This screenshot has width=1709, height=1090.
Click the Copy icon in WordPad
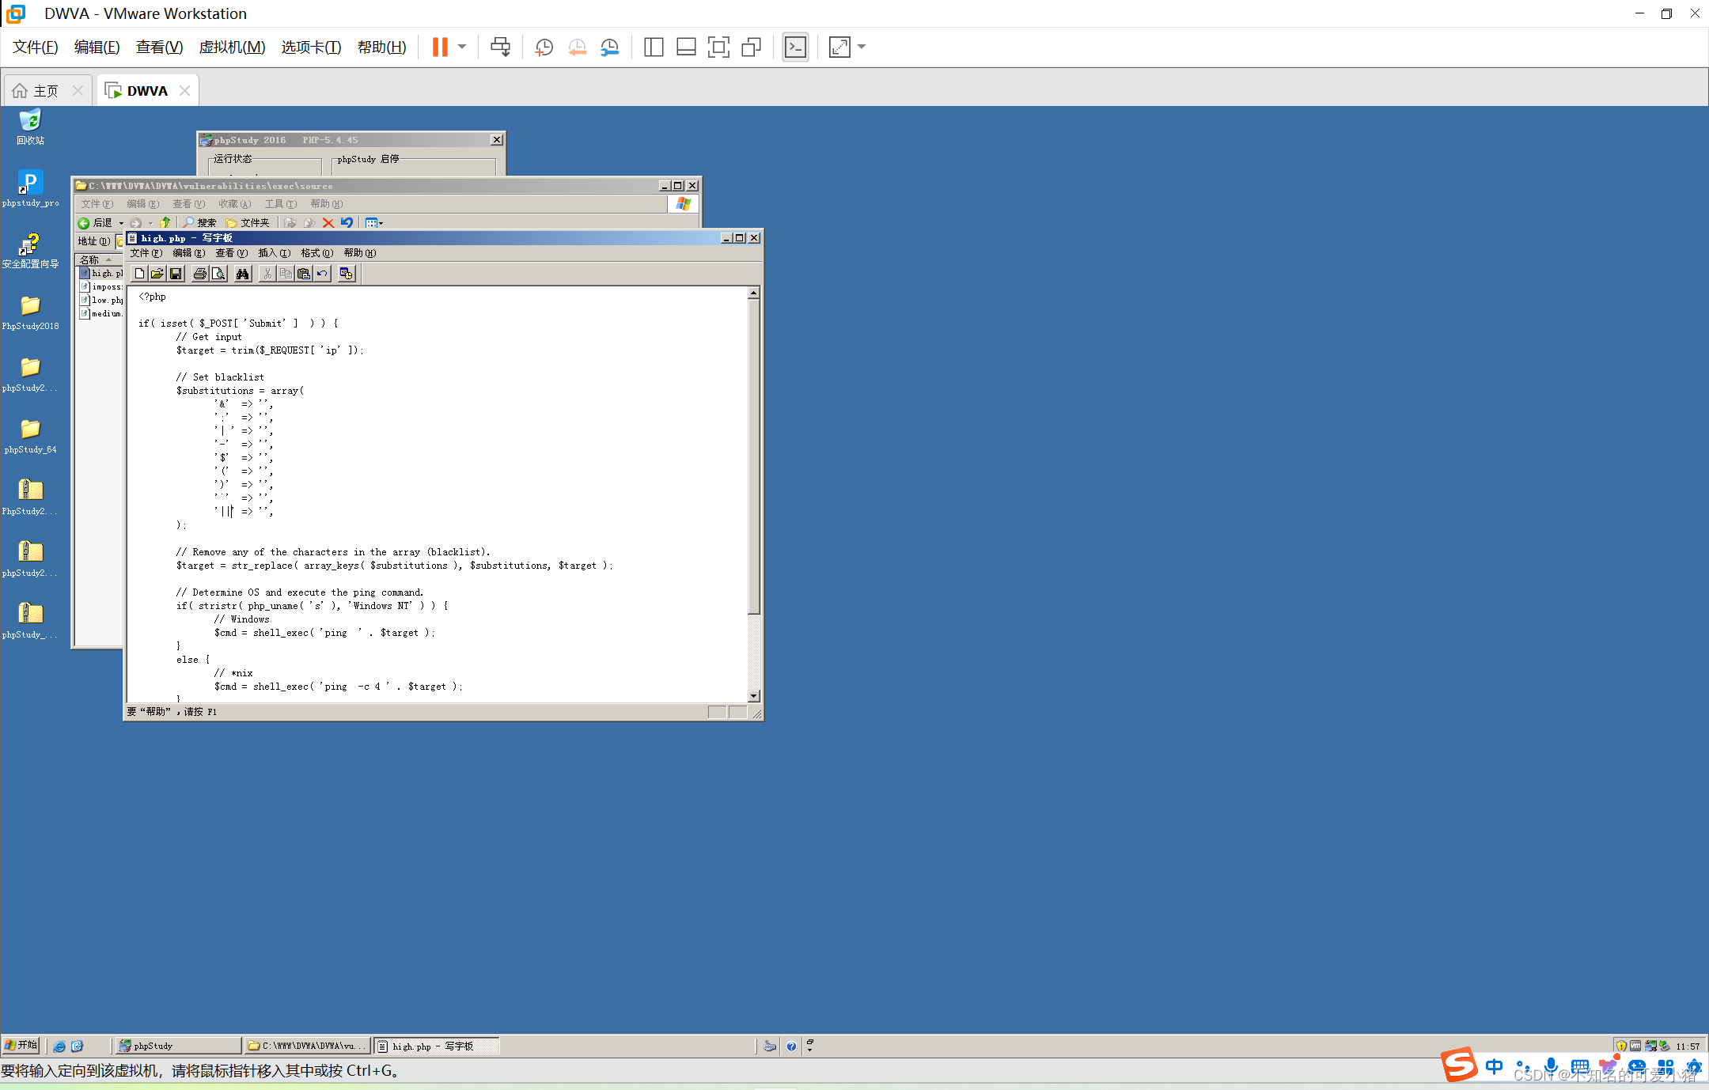(286, 274)
